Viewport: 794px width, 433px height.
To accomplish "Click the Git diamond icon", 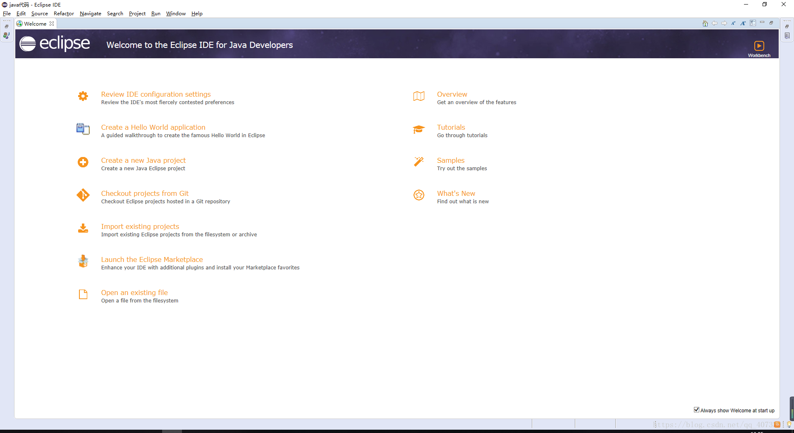I will tap(83, 195).
